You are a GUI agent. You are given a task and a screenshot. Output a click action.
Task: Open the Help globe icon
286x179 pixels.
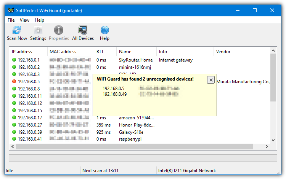coord(105,30)
